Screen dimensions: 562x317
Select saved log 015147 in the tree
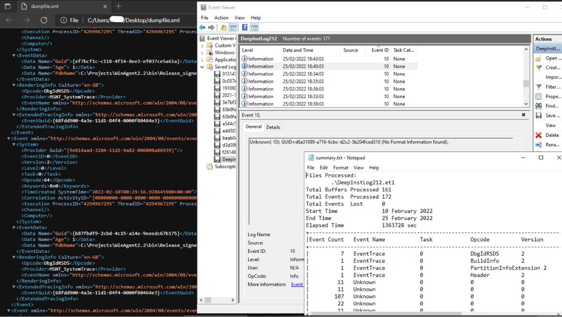point(226,74)
